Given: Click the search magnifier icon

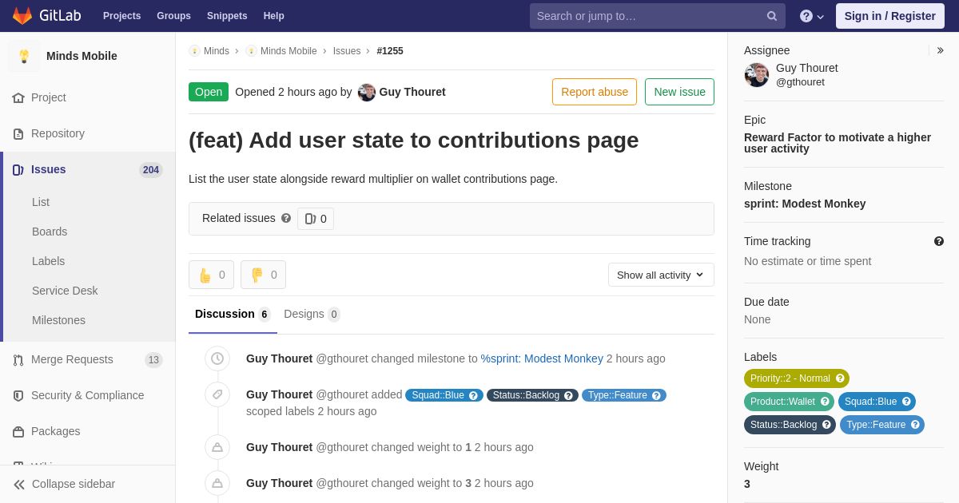Looking at the screenshot, I should [772, 16].
